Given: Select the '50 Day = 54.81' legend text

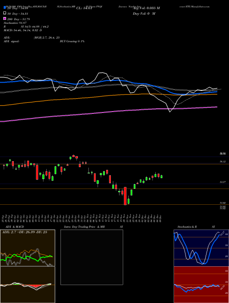Looking at the screenshot, I should (18, 14).
